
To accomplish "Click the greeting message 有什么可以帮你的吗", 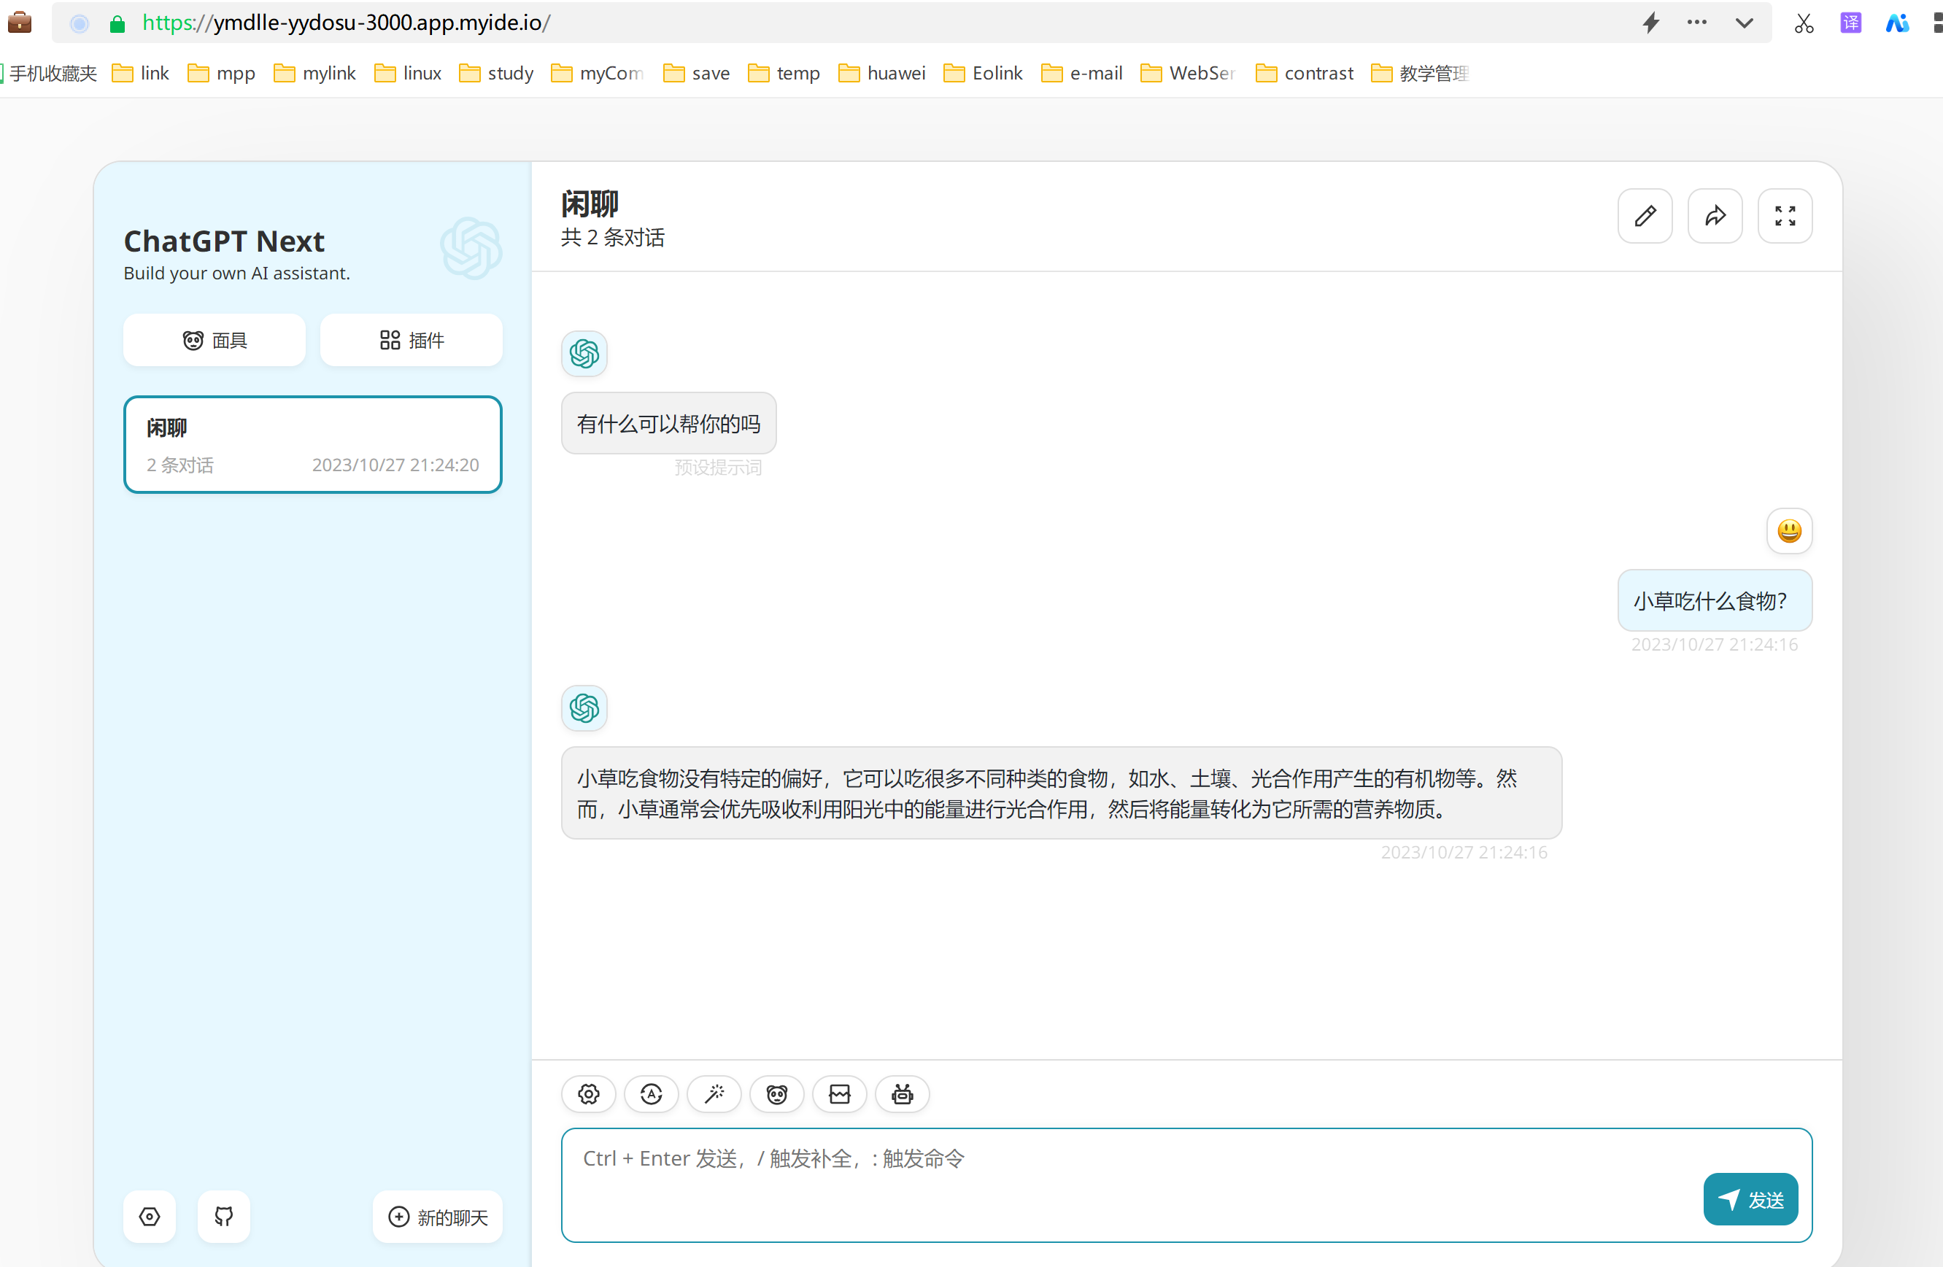I will coord(668,424).
